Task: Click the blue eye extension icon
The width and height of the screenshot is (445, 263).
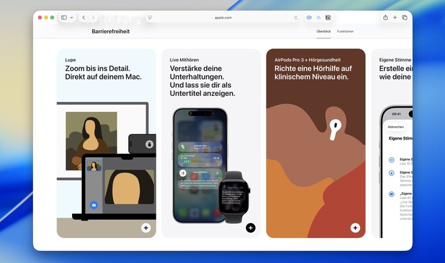Action: pyautogui.click(x=309, y=18)
